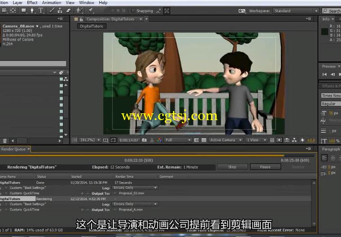Select the Clone Stamp tool
Viewport: 341px width, 237px height.
60,10
